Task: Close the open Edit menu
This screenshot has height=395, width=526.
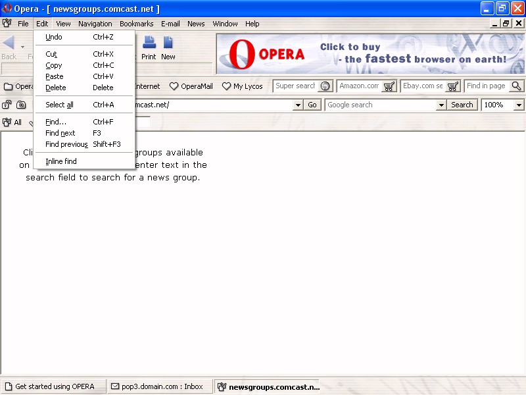Action: pyautogui.click(x=42, y=24)
